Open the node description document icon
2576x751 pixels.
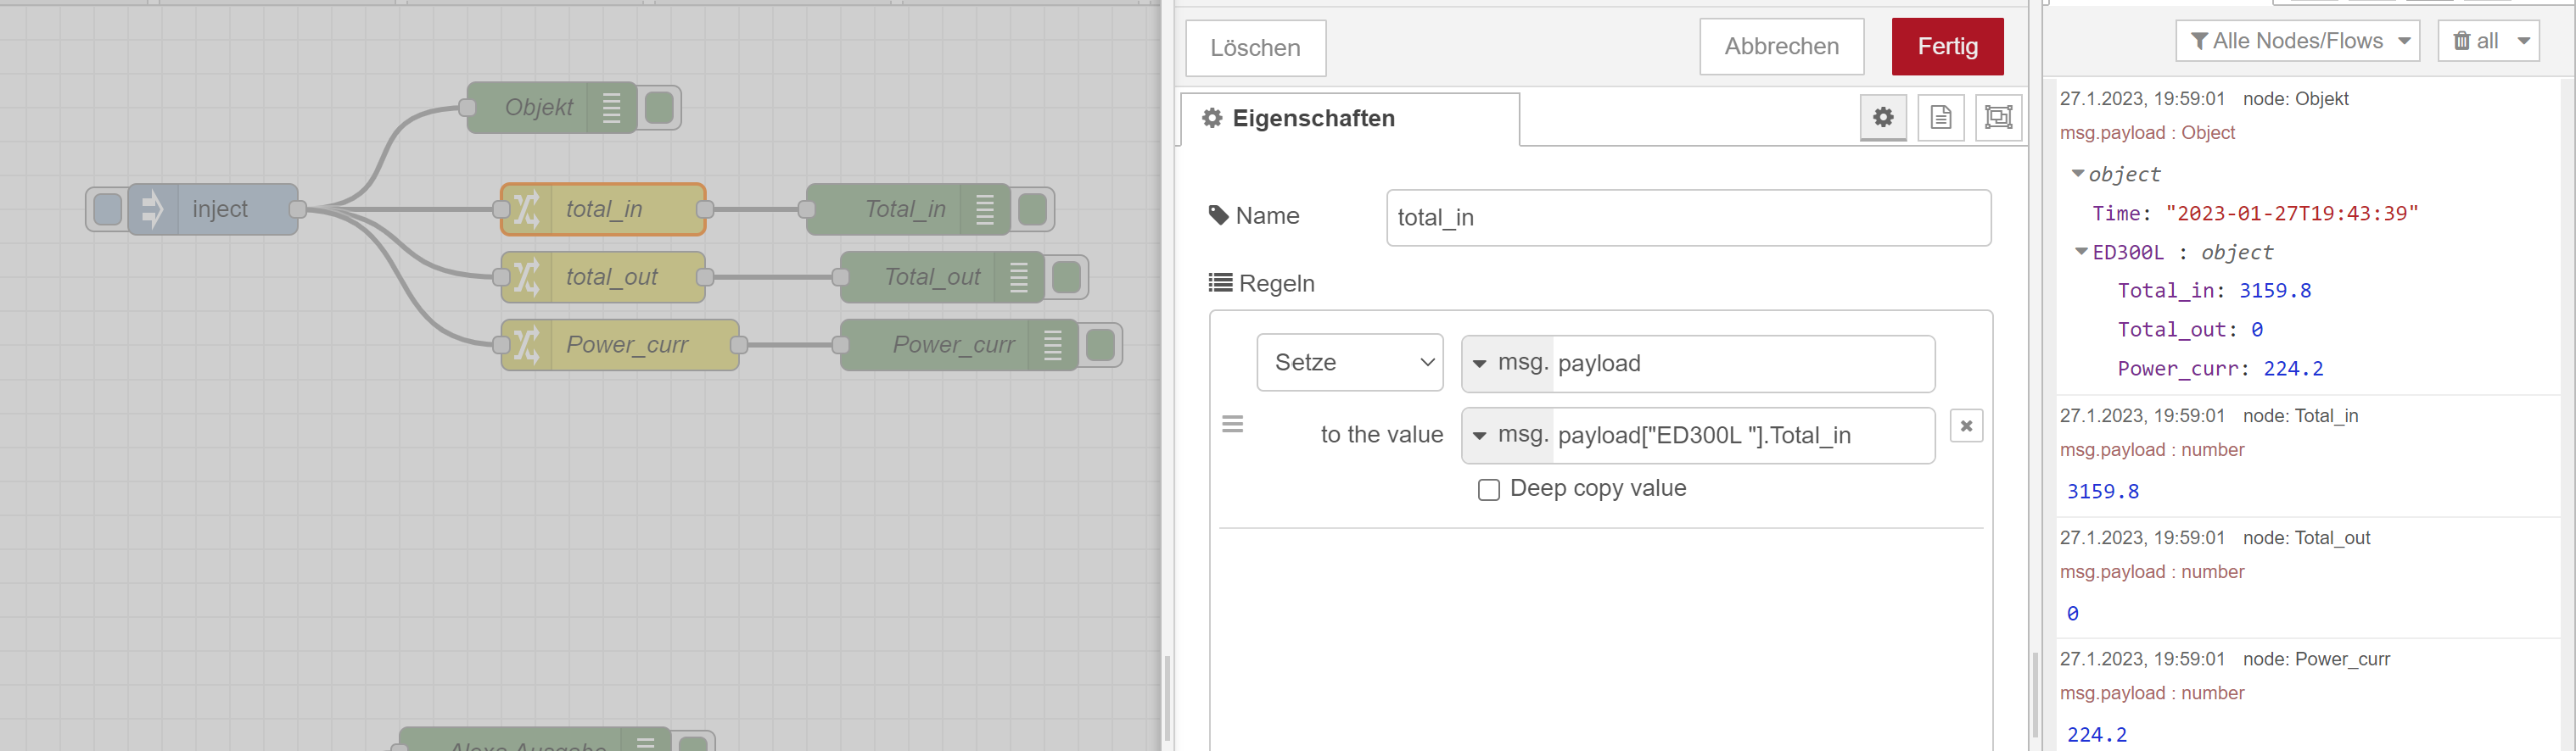coord(1940,118)
